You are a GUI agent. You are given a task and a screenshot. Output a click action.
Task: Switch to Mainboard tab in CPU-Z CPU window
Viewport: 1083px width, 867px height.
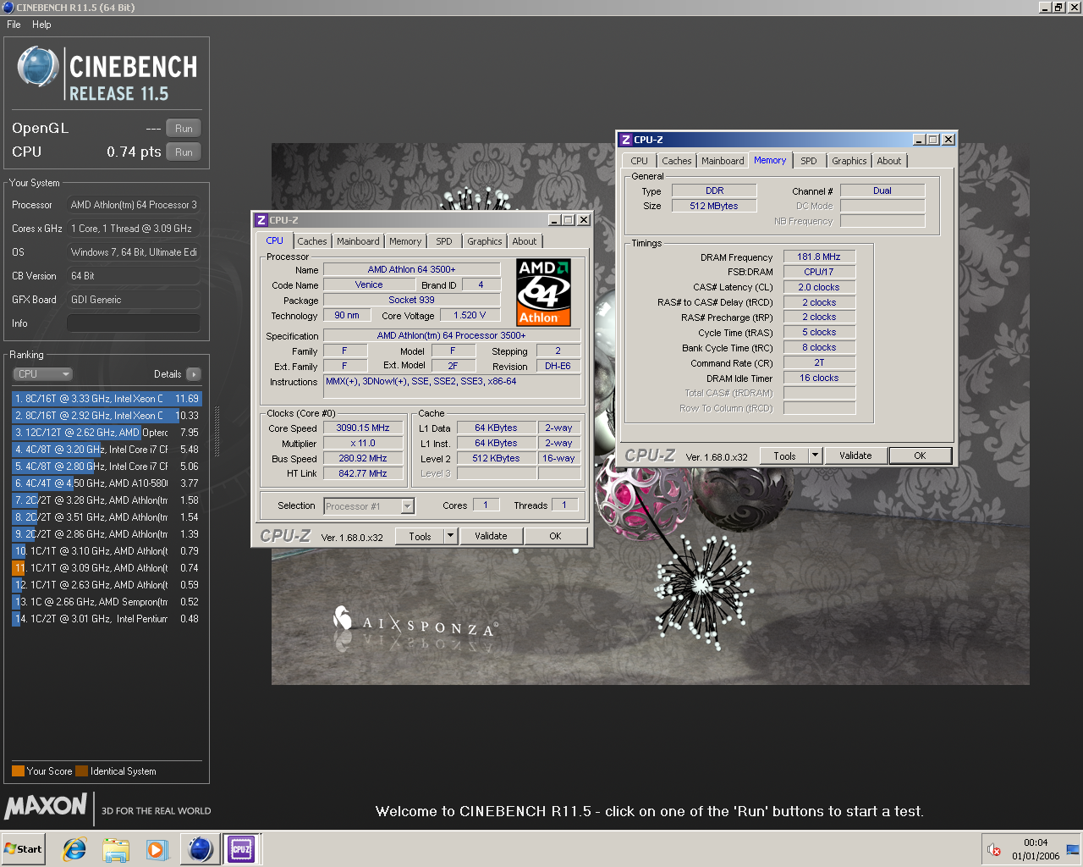click(358, 241)
